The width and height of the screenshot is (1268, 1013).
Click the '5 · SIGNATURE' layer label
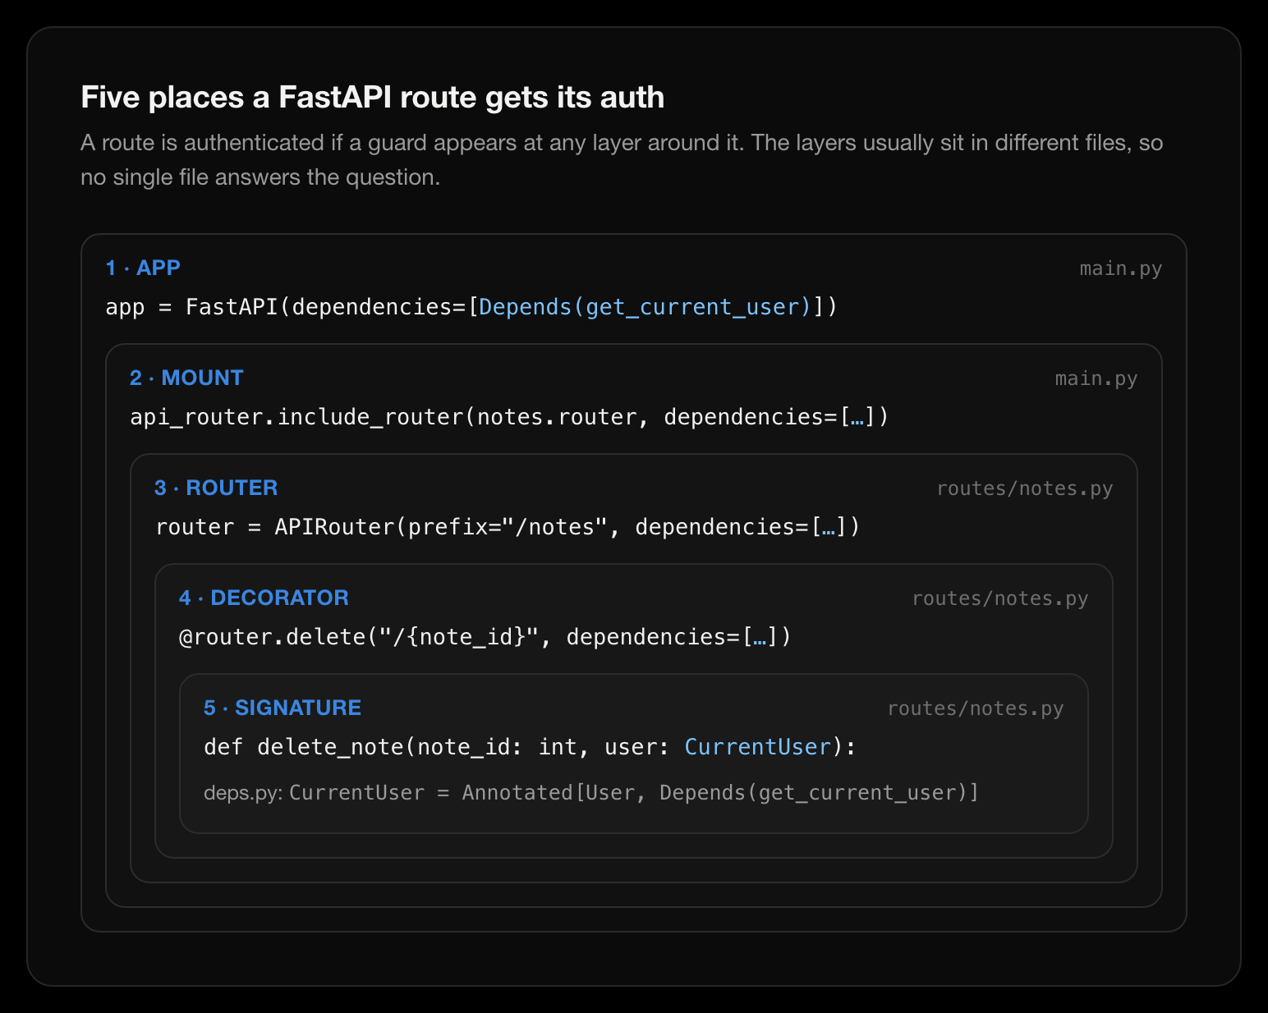(283, 708)
